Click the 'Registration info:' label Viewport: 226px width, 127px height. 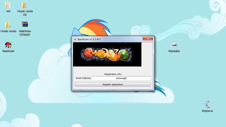(113, 74)
